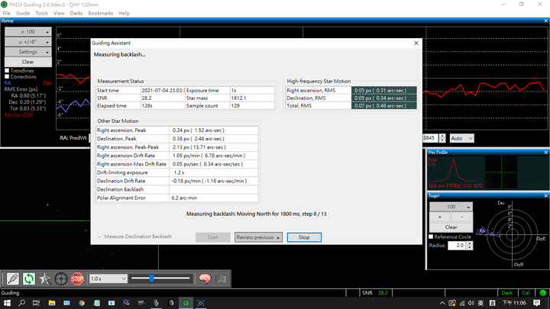Image resolution: width=550 pixels, height=309 pixels.
Task: Open the Tools menu
Action: click(41, 13)
